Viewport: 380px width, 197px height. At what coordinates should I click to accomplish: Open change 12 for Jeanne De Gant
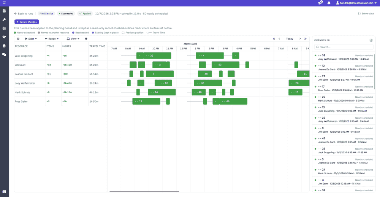coord(344,67)
